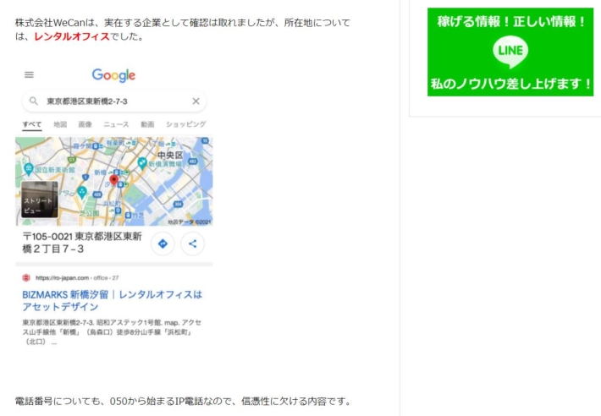Click the search result snippet text

[x=112, y=332]
